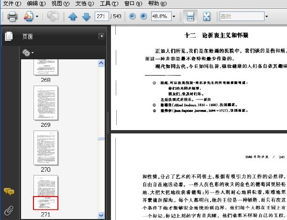Click the chapter heading 十二 论折衷主义和怀疑

click(x=216, y=35)
